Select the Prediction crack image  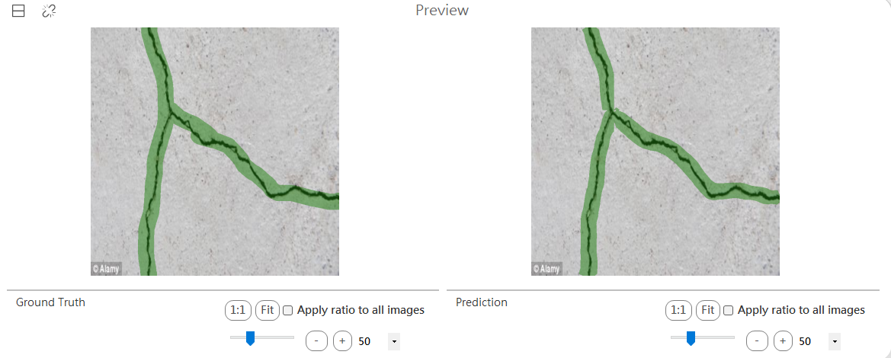pyautogui.click(x=655, y=151)
